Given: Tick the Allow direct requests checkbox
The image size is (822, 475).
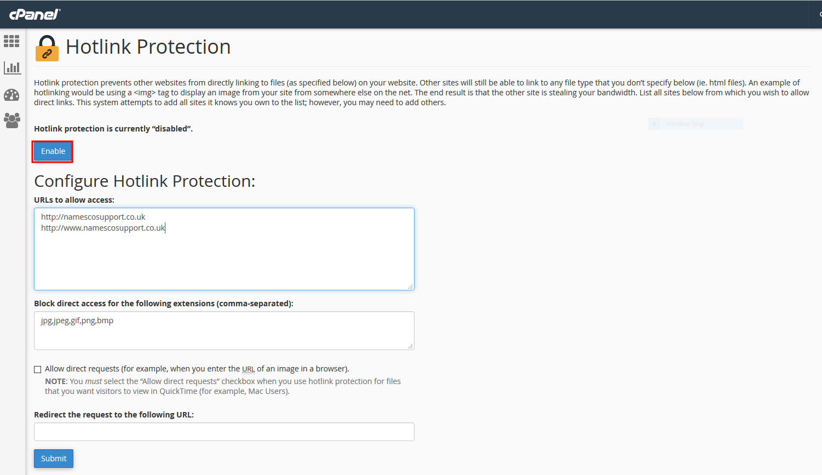Looking at the screenshot, I should point(38,369).
